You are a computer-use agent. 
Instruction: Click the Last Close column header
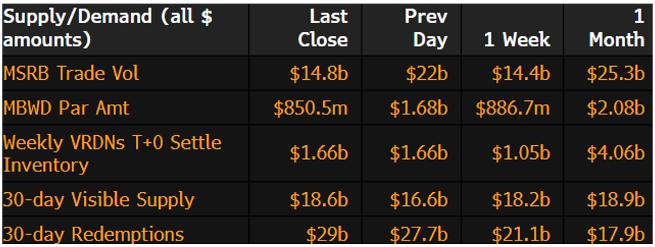(323, 28)
